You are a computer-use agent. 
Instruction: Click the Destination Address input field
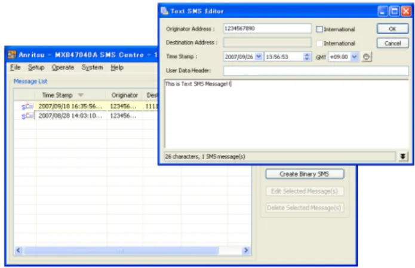[x=268, y=42]
